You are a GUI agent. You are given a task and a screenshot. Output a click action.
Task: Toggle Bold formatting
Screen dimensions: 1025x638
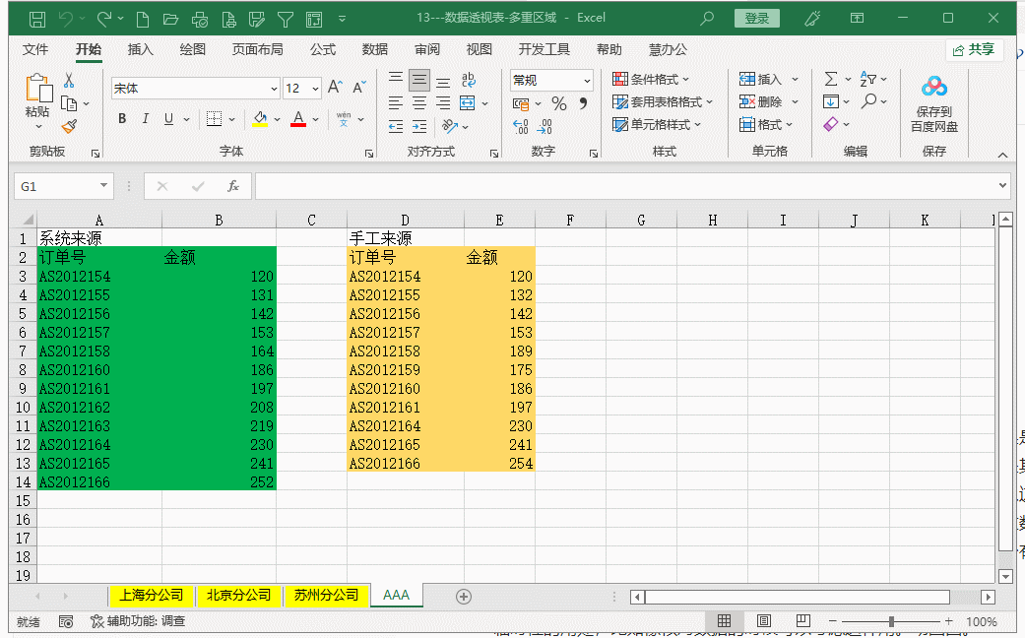122,118
